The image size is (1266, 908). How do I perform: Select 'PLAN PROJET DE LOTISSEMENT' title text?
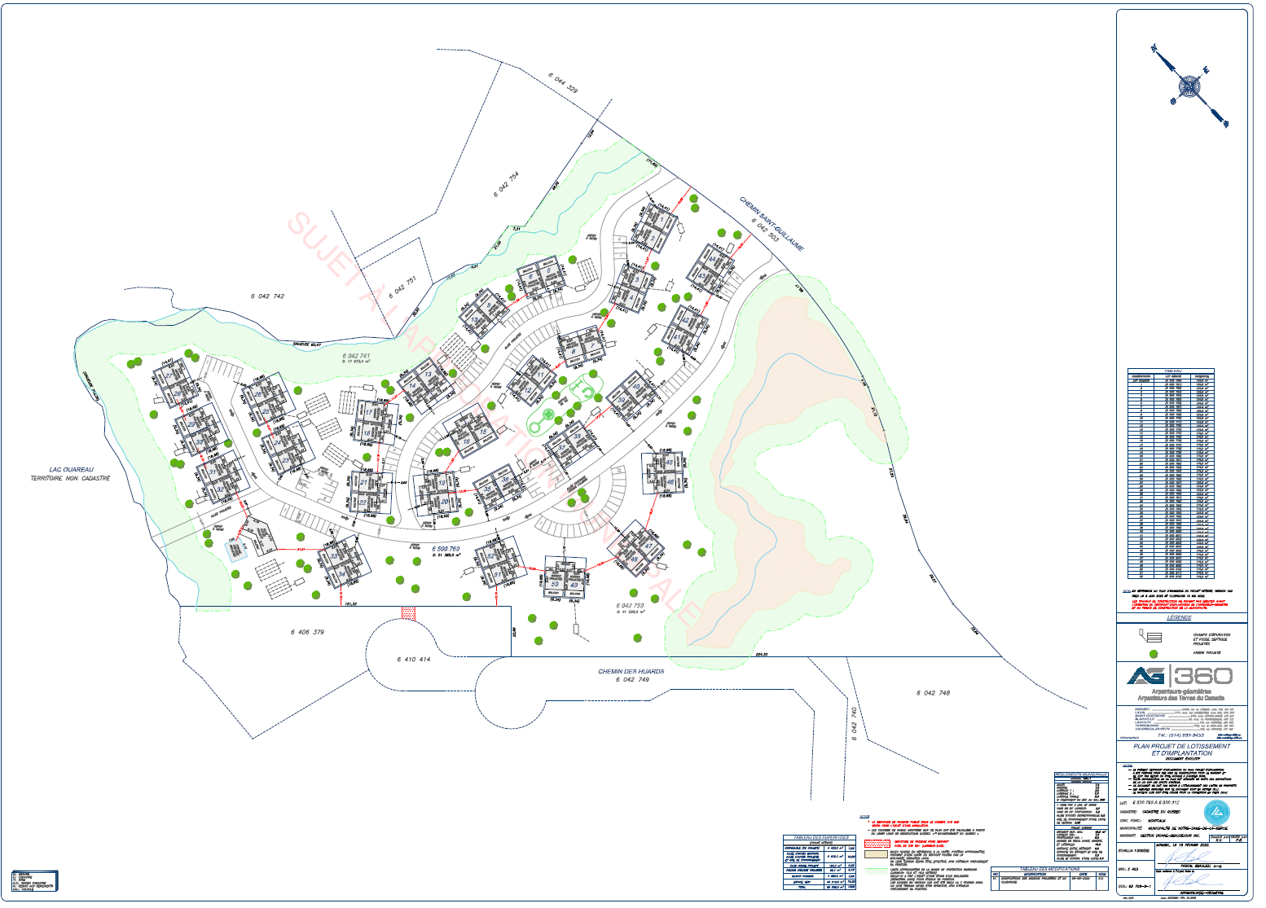1182,746
